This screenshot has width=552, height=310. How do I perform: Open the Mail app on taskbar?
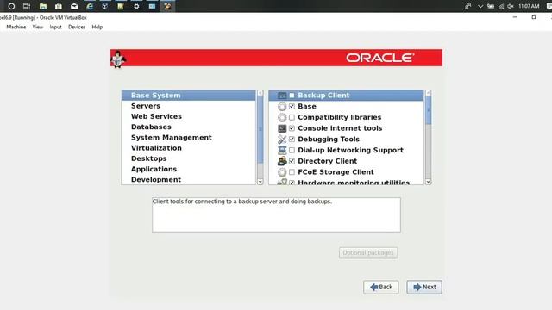click(74, 6)
